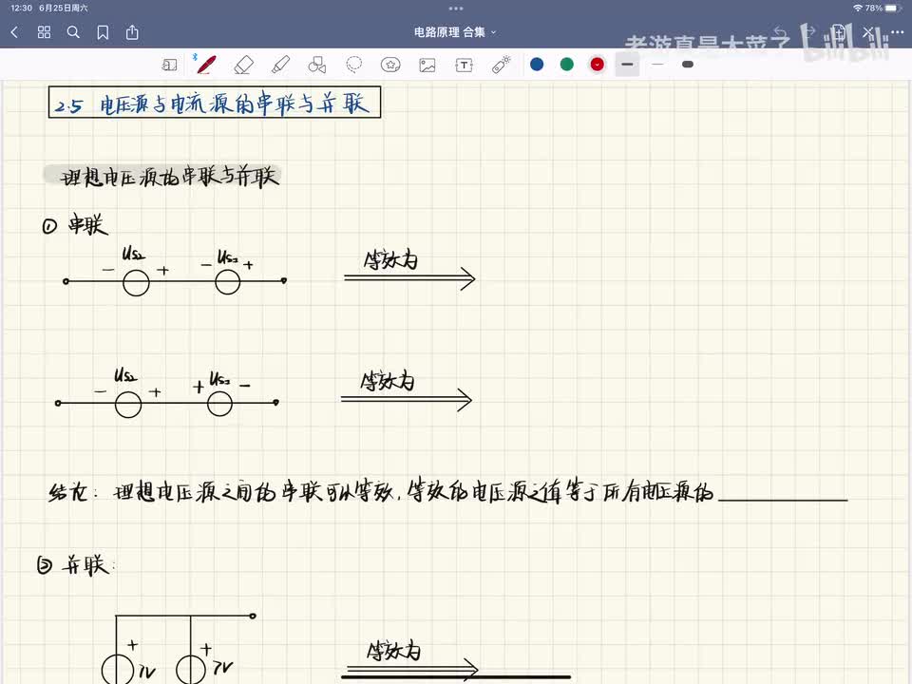Tap the first 等效为 arrow label
Screen dimensions: 912x684
click(x=390, y=259)
